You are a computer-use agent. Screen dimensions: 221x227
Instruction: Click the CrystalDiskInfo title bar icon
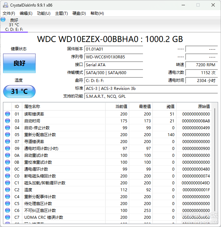6,5
